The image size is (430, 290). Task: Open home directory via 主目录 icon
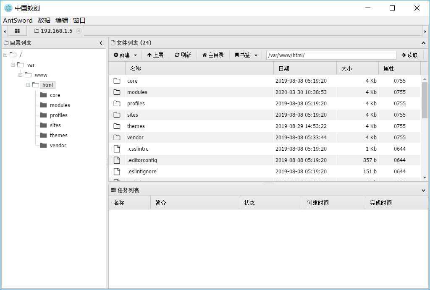(x=205, y=55)
